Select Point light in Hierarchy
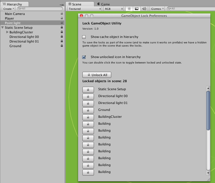This screenshot has width=215, height=183. point(32,23)
